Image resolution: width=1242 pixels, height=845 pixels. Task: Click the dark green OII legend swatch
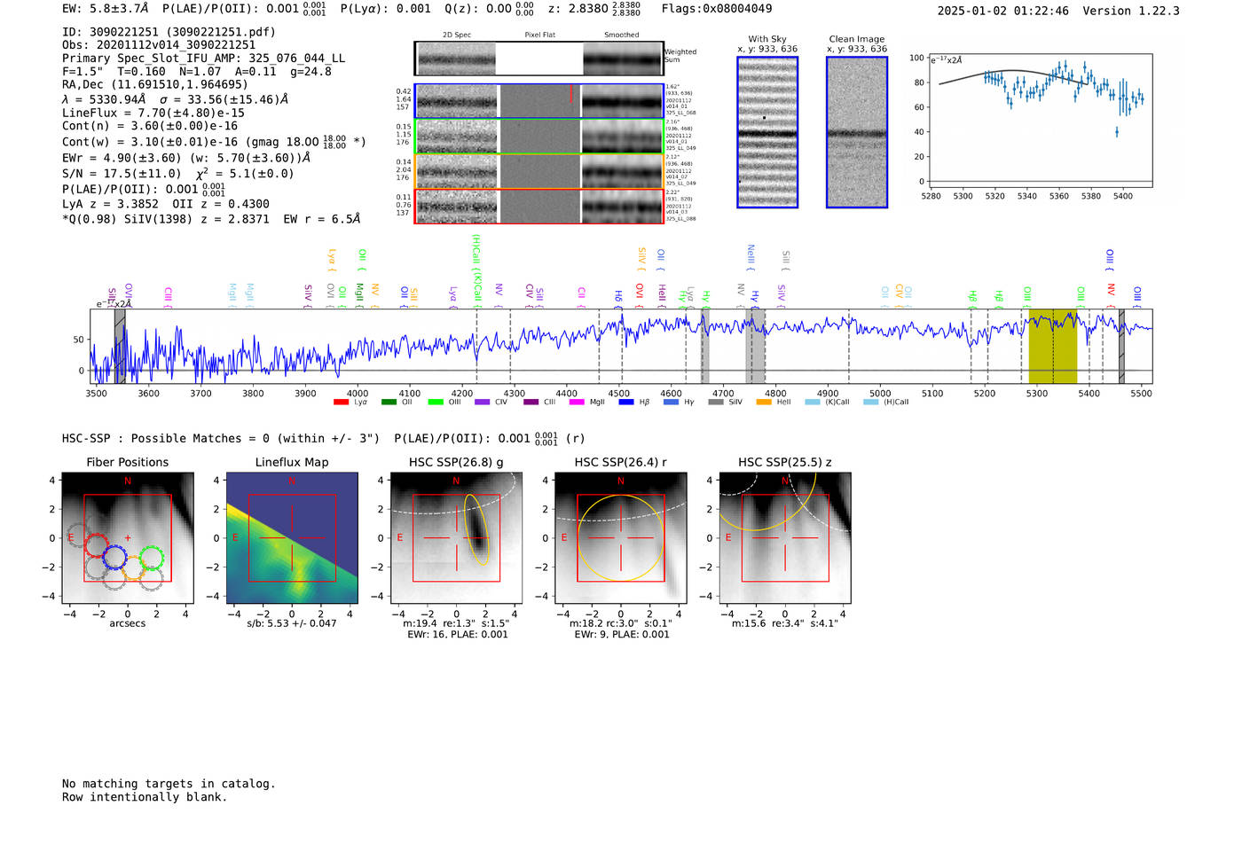click(389, 403)
